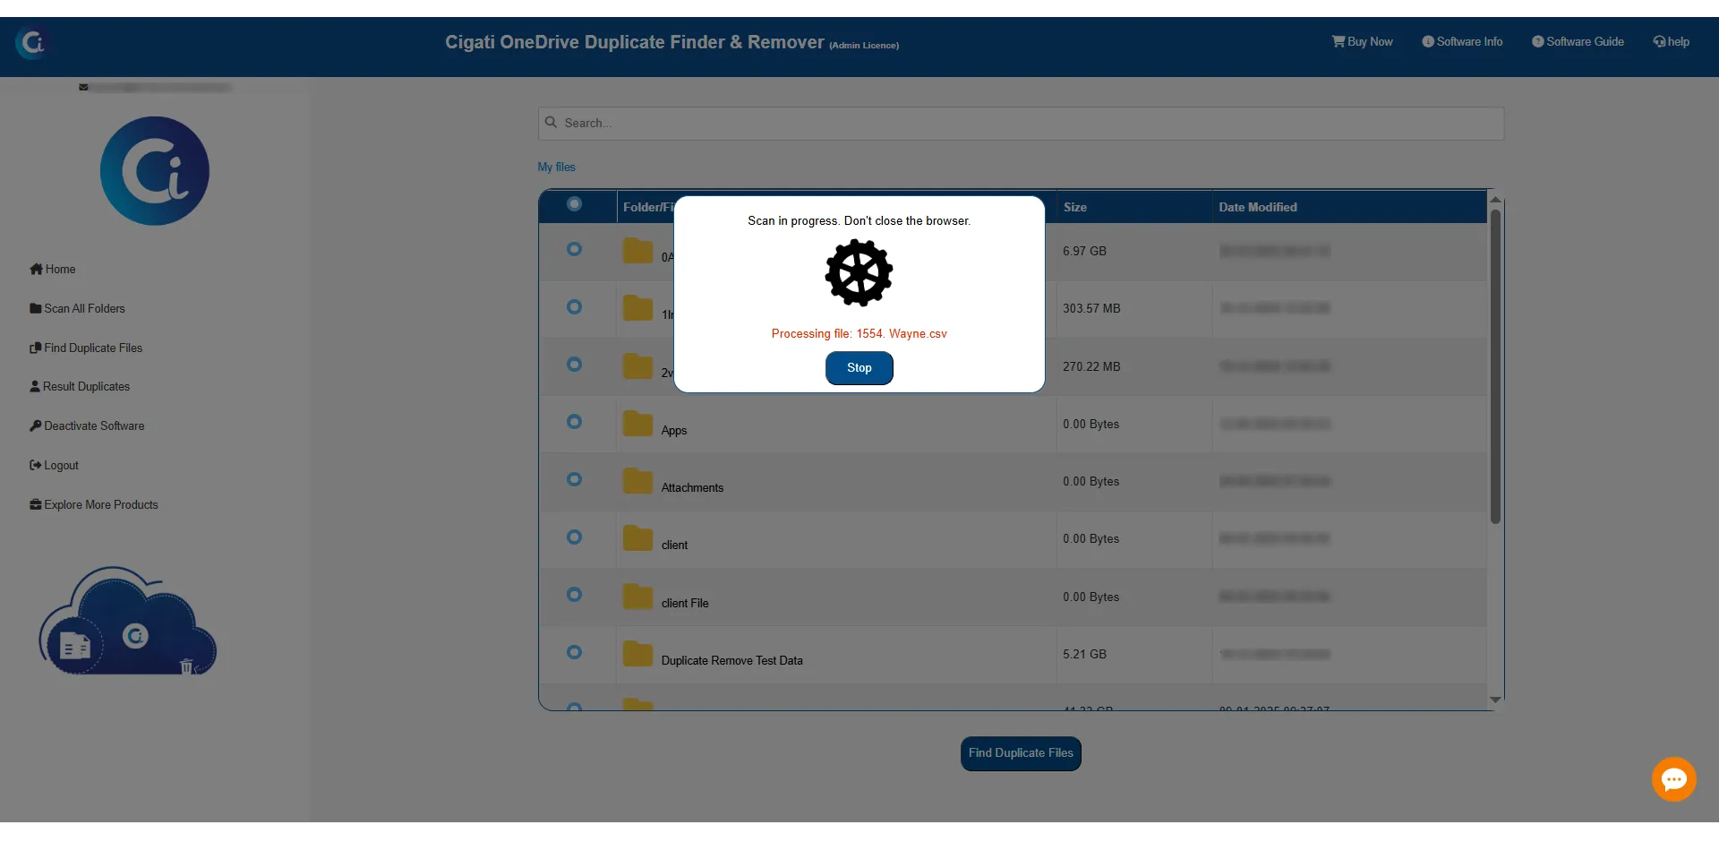Click the client folder icon

tap(637, 538)
